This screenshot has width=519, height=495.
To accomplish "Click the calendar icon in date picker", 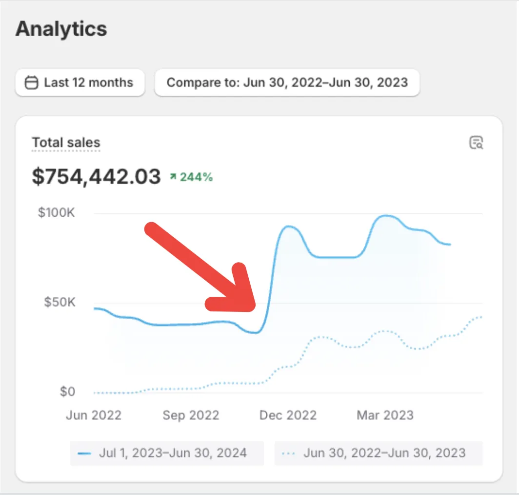I will (x=31, y=82).
